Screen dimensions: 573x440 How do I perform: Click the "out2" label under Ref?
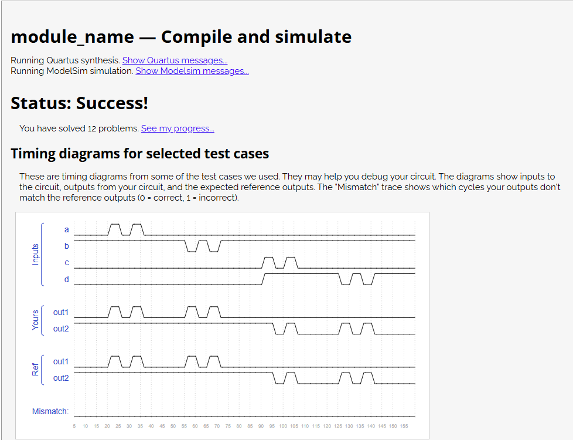point(61,378)
